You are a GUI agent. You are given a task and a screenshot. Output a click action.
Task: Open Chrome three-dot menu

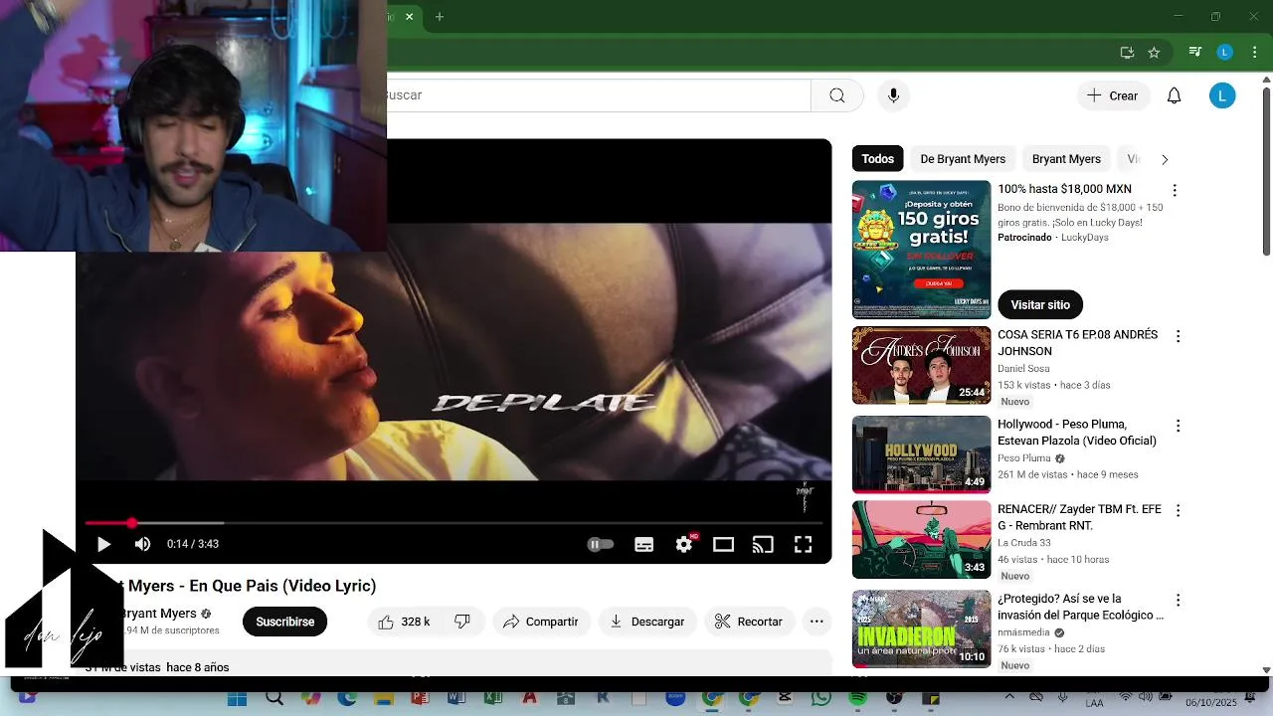(x=1253, y=53)
